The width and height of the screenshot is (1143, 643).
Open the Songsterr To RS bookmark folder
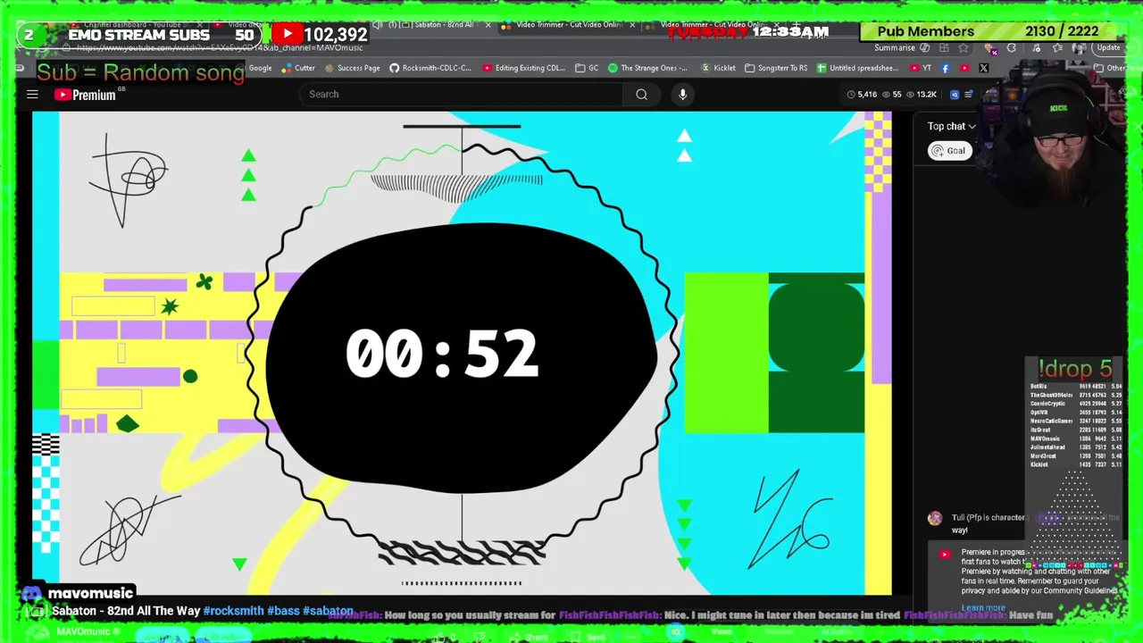775,68
